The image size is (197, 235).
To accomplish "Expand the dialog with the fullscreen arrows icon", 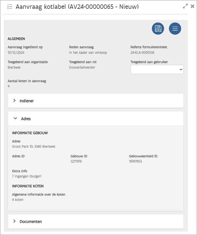I will (x=185, y=6).
